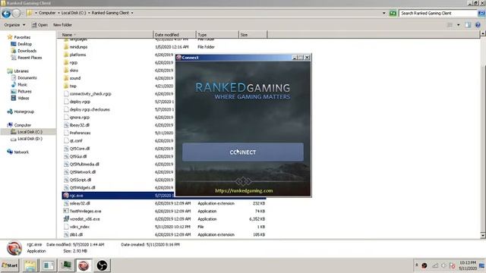The width and height of the screenshot is (486, 273).
Task: Select the platforms folder
Action: (x=77, y=55)
